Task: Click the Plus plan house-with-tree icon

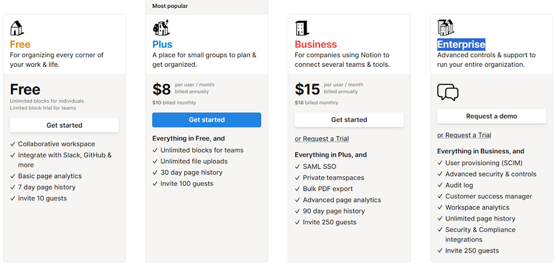Action: (161, 28)
